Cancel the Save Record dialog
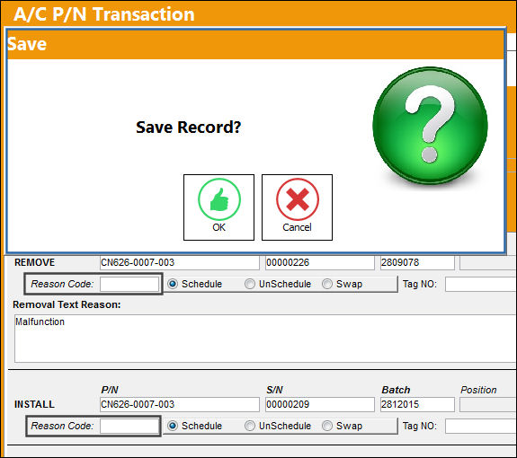This screenshot has width=517, height=458. (297, 207)
